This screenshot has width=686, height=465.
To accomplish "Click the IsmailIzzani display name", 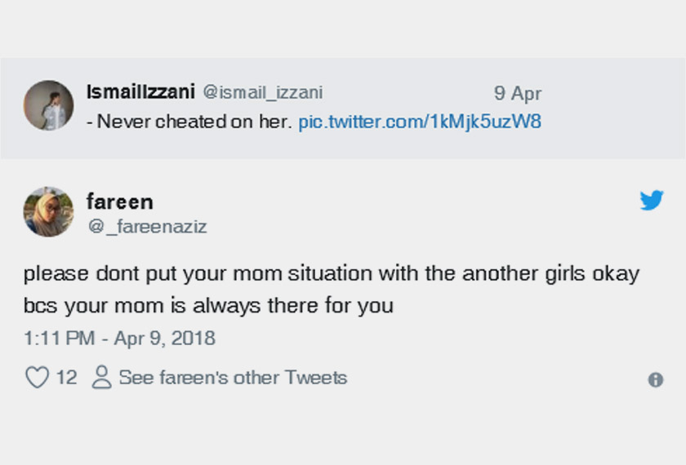I will click(140, 92).
